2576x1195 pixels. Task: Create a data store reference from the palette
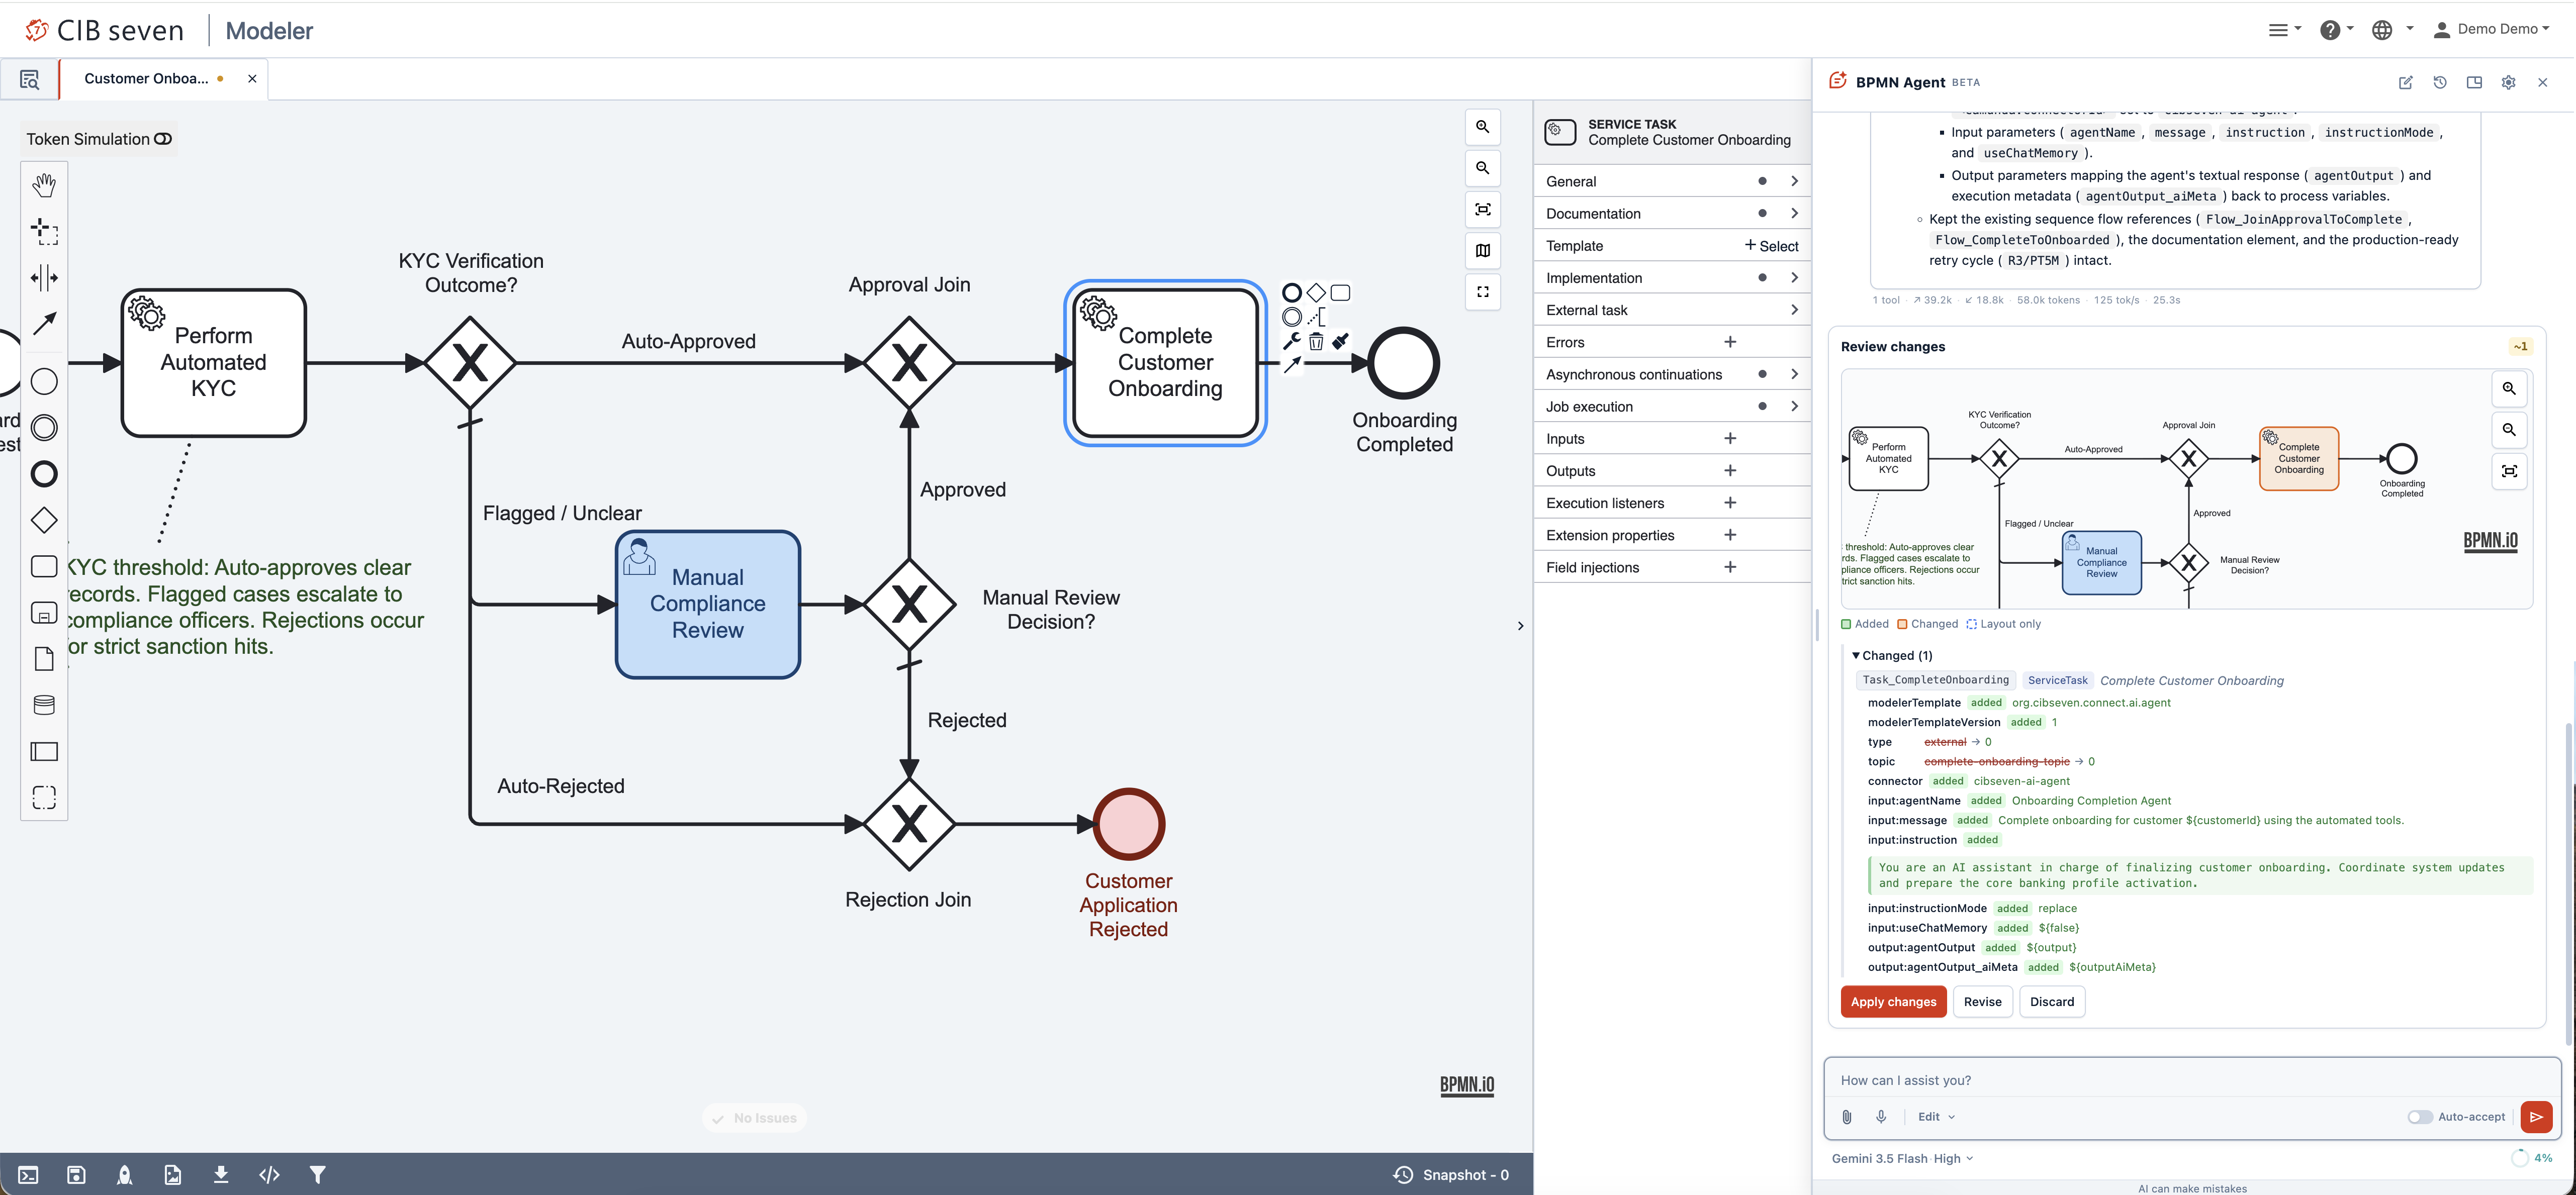tap(44, 705)
